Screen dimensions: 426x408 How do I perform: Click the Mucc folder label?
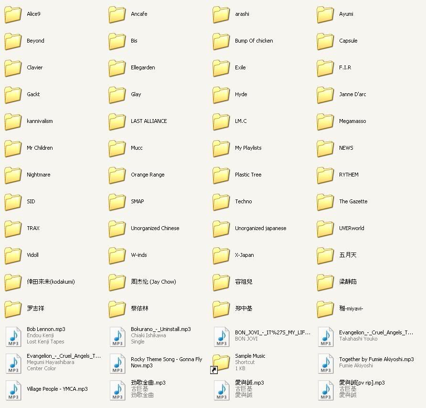[137, 148]
